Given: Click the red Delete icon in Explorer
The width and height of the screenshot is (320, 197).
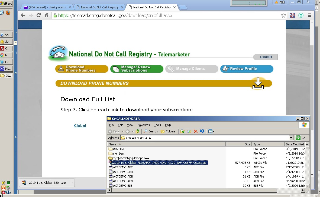Looking at the screenshot, I should point(196,132).
